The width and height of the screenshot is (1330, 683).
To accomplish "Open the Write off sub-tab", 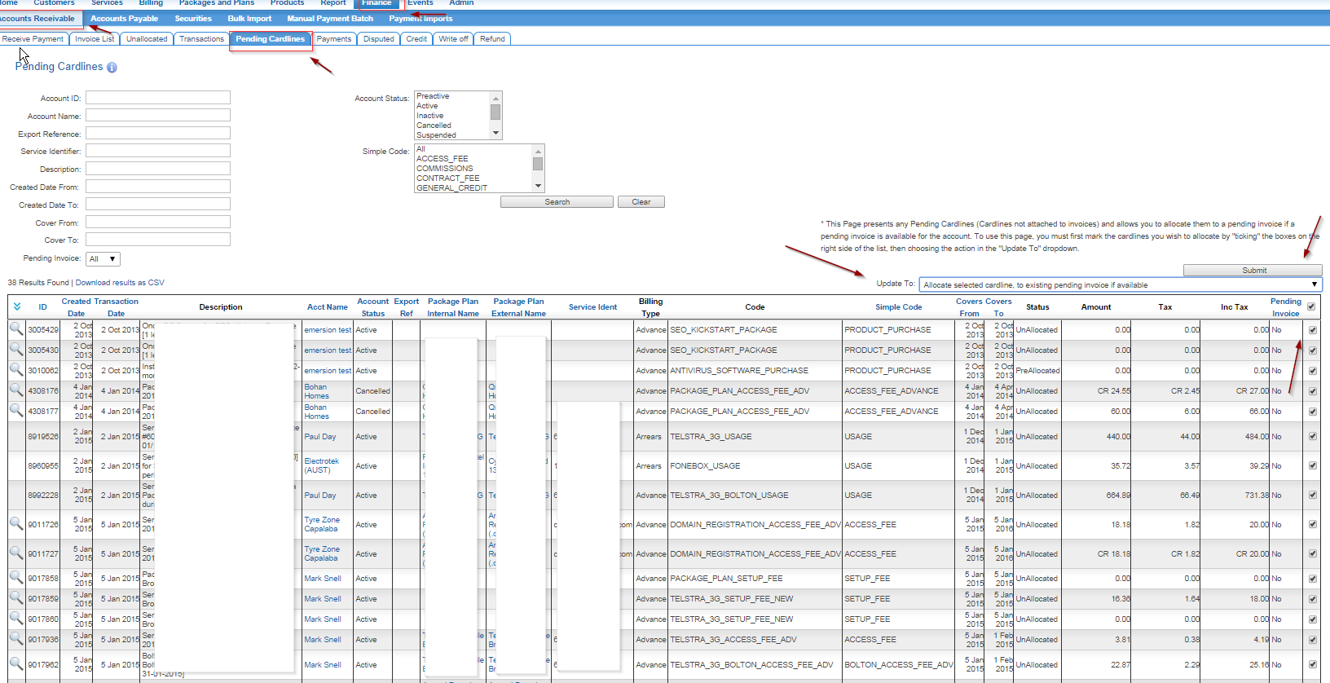I will (x=453, y=38).
